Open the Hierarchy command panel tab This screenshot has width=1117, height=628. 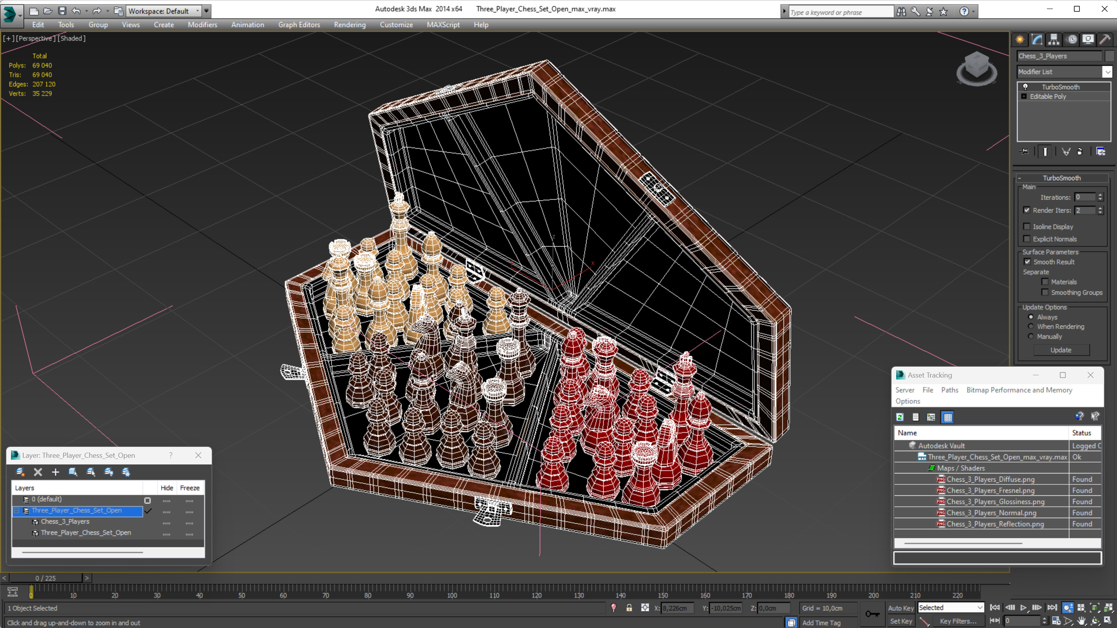pyautogui.click(x=1054, y=40)
